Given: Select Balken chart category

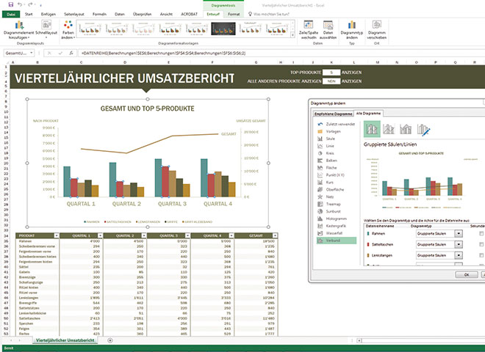Looking at the screenshot, I should point(327,161).
